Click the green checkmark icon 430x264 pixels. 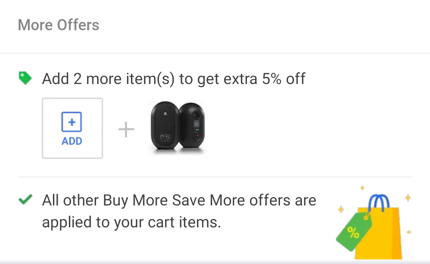point(25,199)
